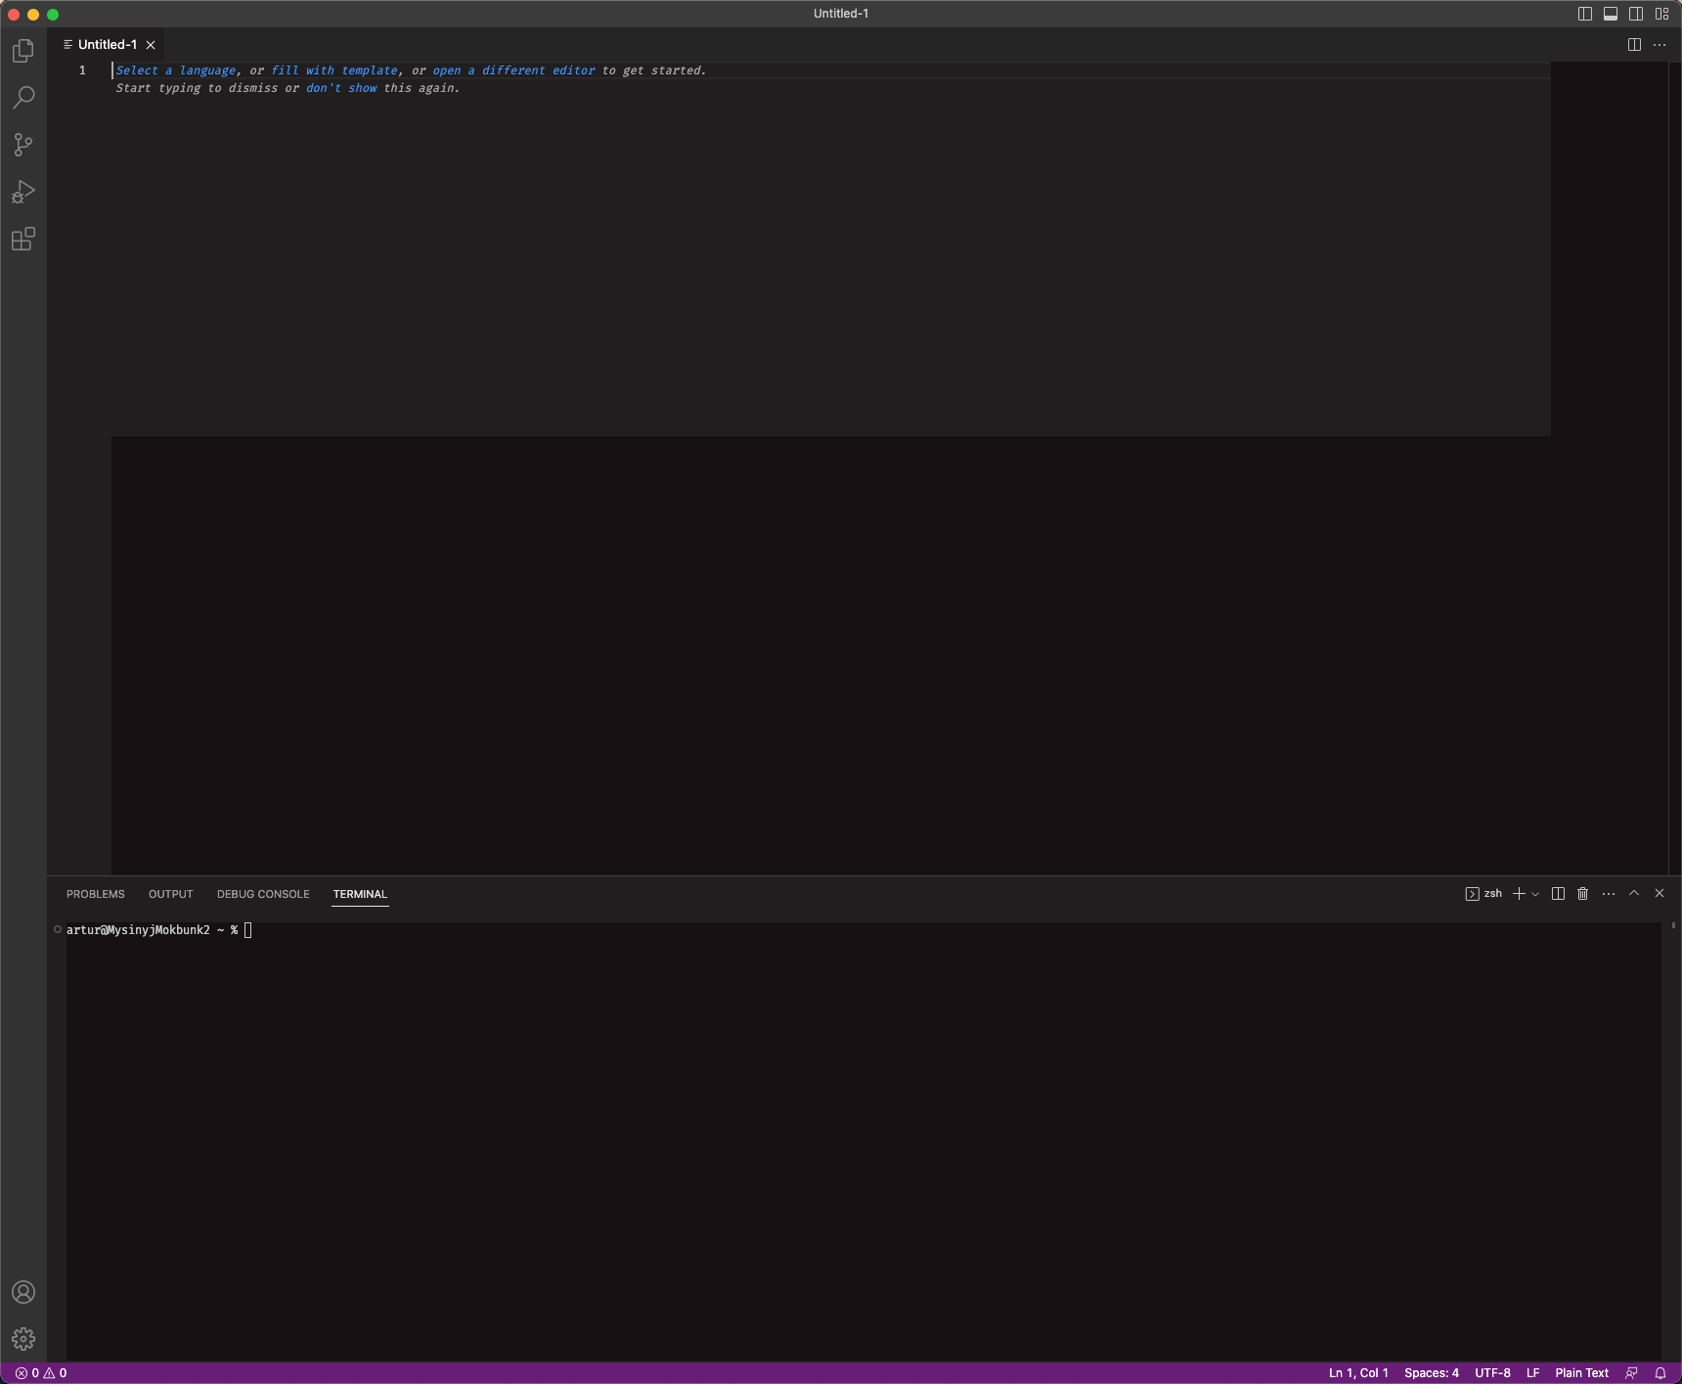1682x1384 pixels.
Task: Toggle the panel maximize chevron
Action: point(1632,893)
